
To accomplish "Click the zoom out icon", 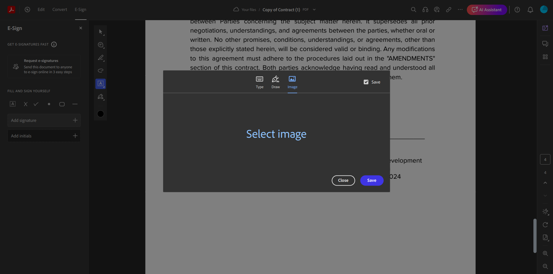I will (545, 267).
